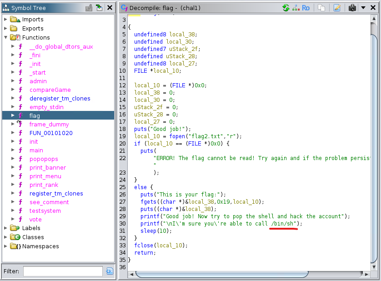
Task: Toggle the green-arrow navigation icon in Symbol Tree
Action: coord(99,8)
